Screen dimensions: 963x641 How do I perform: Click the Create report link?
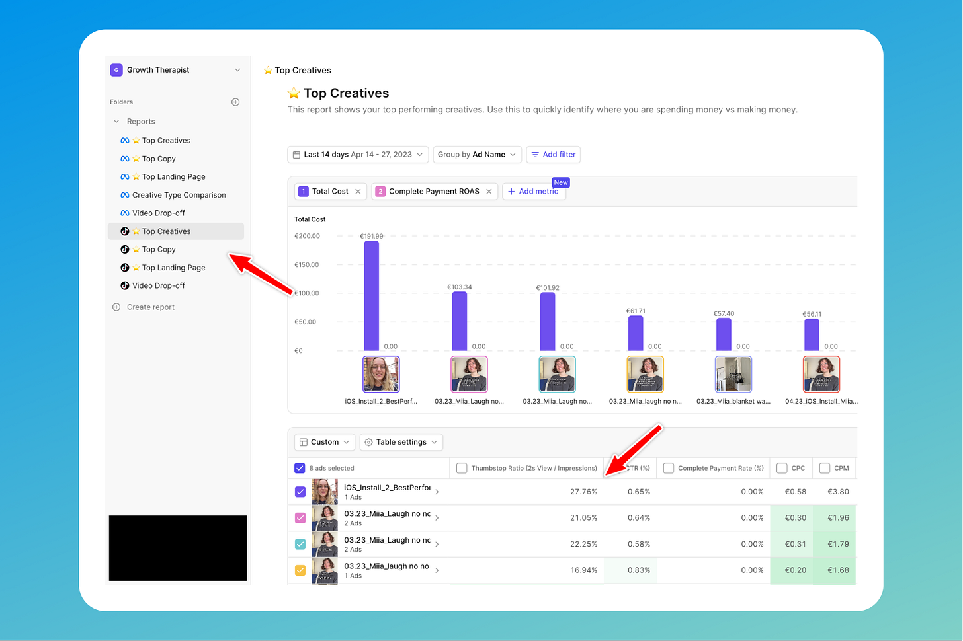pos(151,307)
